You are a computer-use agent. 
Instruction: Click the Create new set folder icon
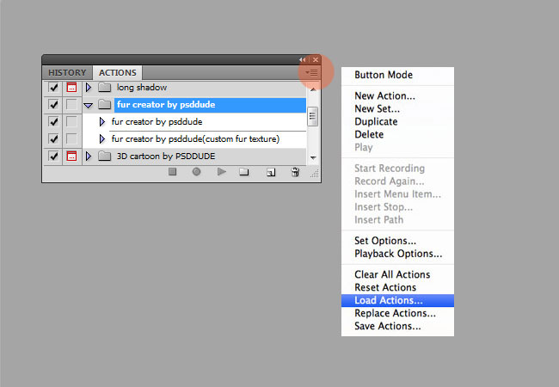244,172
